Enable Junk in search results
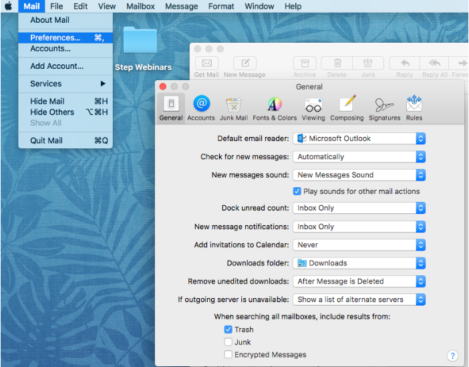Screen dimensions: 469x367 228,342
